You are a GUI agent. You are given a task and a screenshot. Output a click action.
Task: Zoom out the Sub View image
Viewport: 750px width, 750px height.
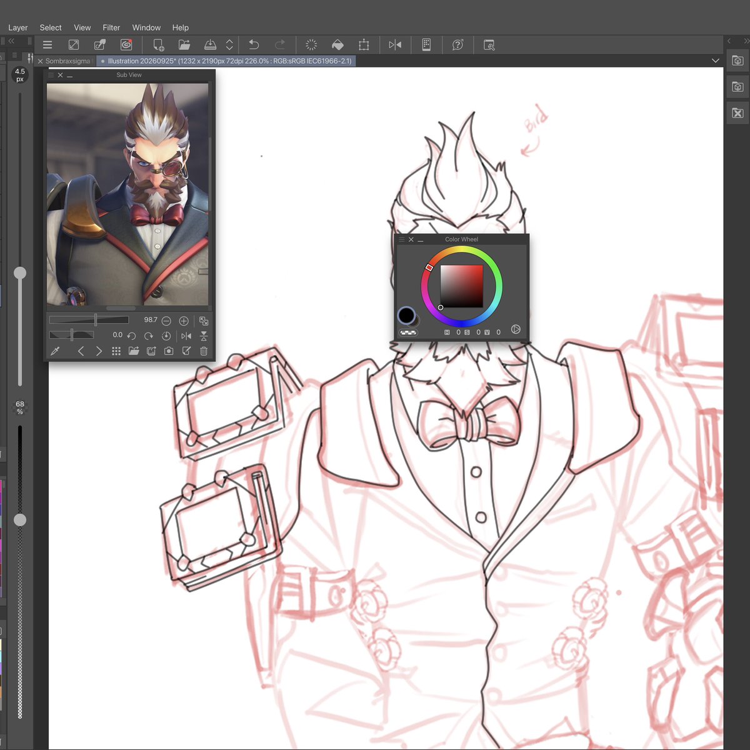(166, 321)
